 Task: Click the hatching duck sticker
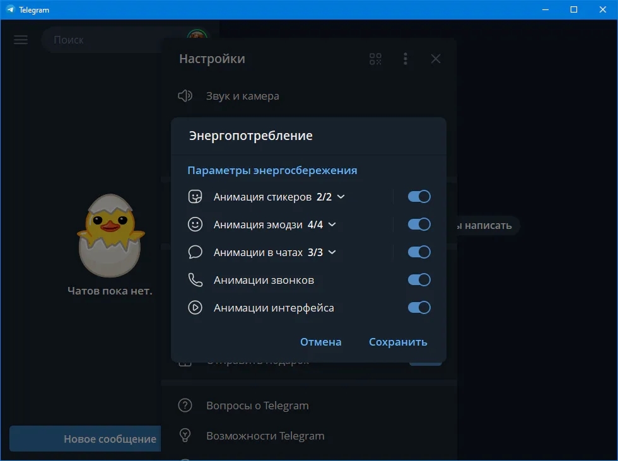click(111, 236)
